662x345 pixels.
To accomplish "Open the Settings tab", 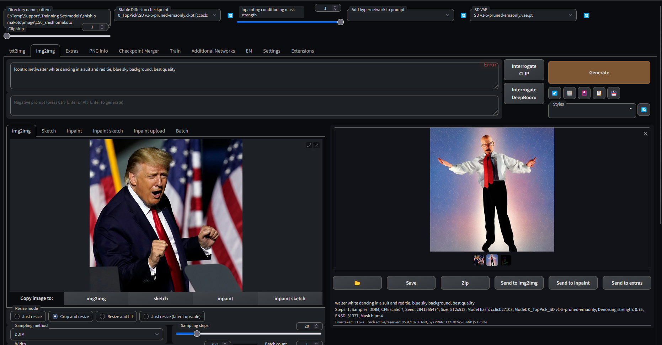I will click(272, 51).
